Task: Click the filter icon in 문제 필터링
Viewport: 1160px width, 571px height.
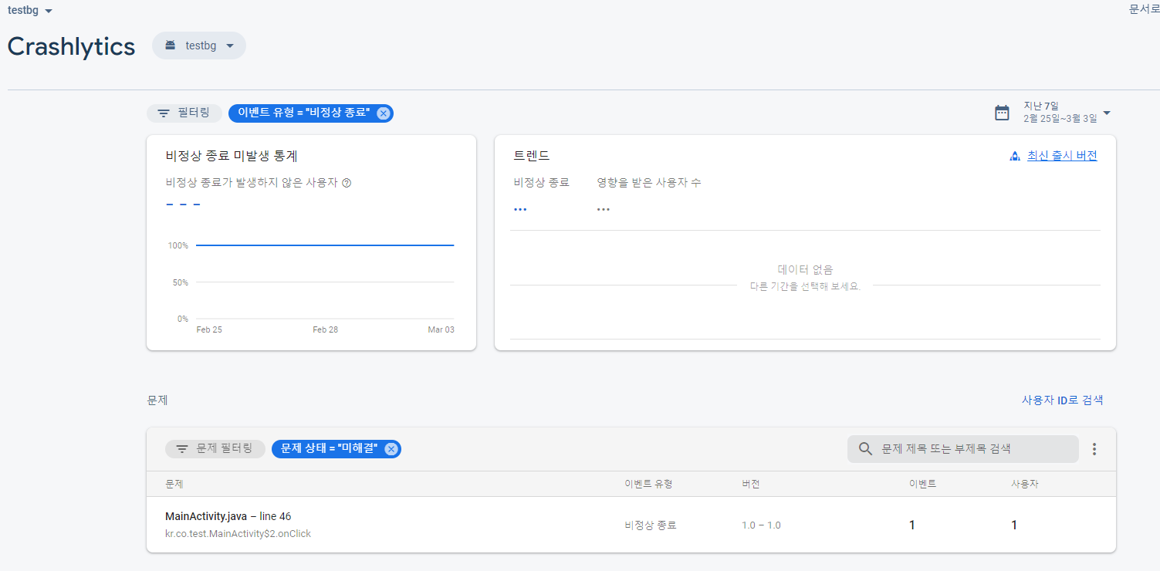Action: (x=182, y=448)
